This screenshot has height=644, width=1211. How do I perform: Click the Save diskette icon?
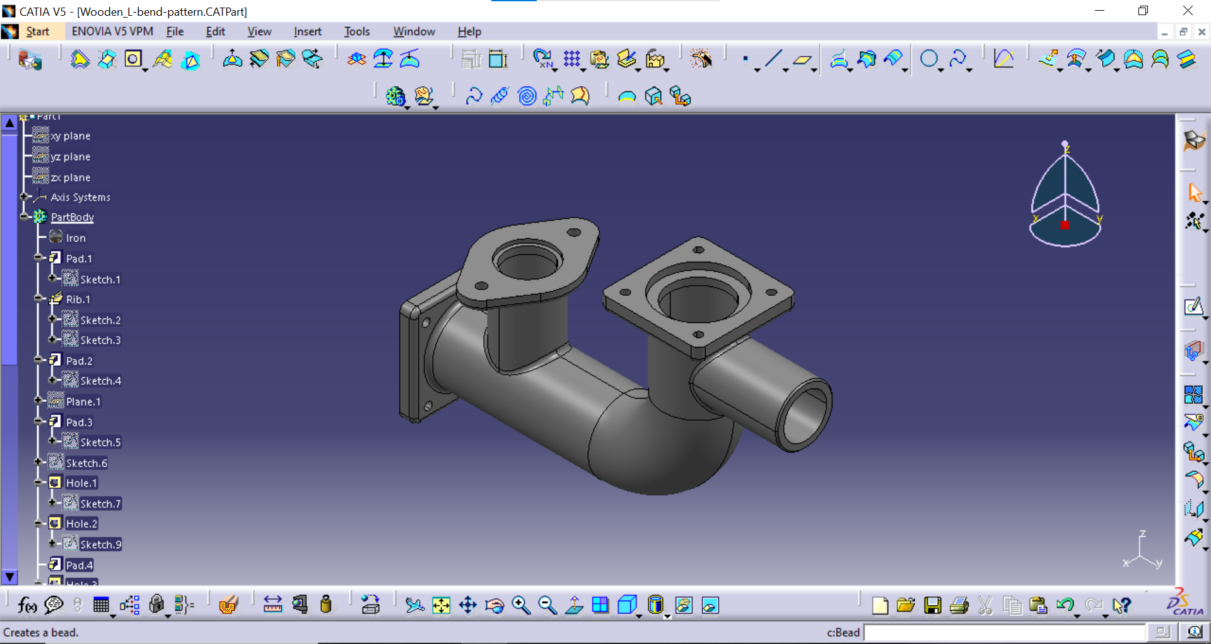(x=932, y=606)
